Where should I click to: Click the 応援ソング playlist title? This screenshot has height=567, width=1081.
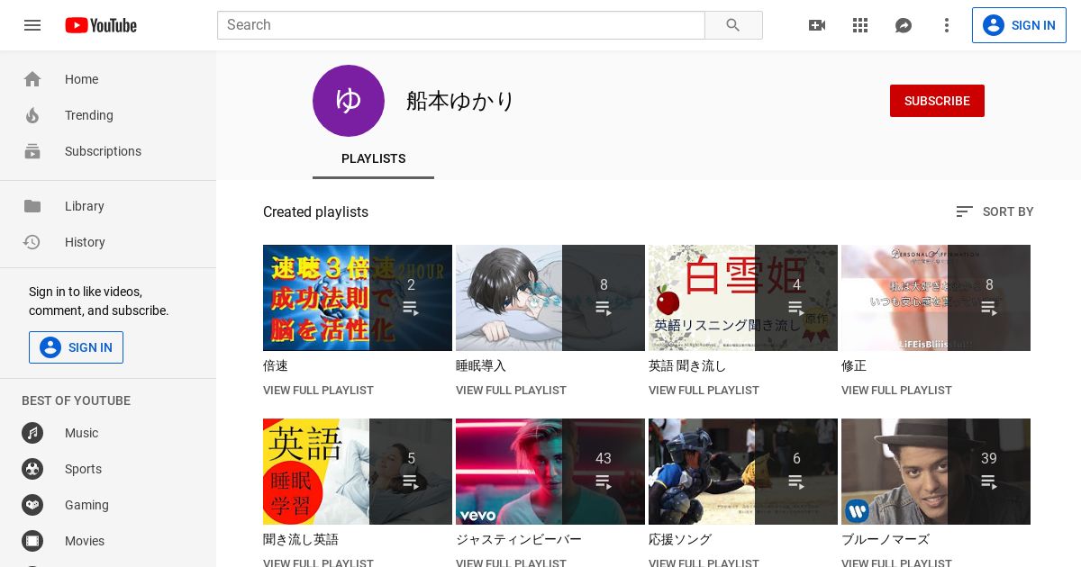coord(680,540)
